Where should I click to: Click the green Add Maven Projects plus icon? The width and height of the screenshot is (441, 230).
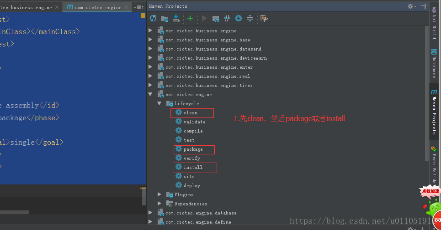pyautogui.click(x=190, y=19)
